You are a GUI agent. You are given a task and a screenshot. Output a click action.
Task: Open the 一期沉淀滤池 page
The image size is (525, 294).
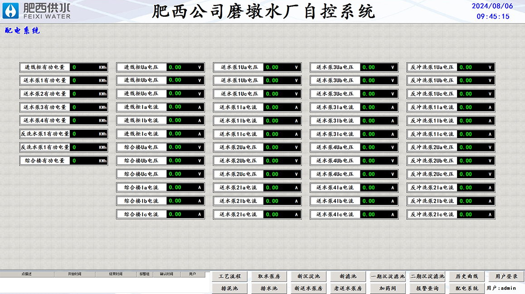coord(388,276)
